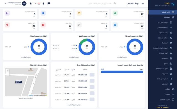Click thumbnail of property PR-2026-1022

pos(92,100)
